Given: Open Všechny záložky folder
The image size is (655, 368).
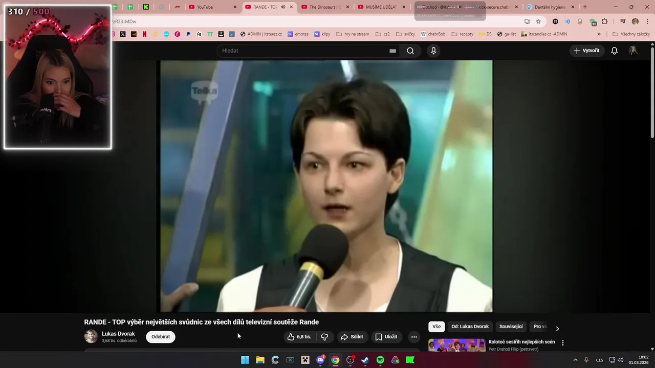Looking at the screenshot, I should pyautogui.click(x=631, y=34).
